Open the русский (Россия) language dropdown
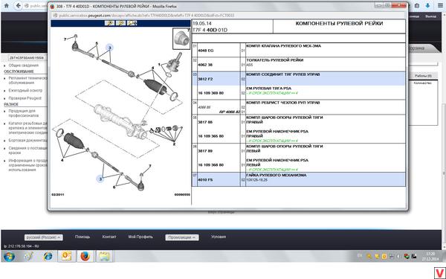The width and height of the screenshot is (446, 279). [x=44, y=237]
